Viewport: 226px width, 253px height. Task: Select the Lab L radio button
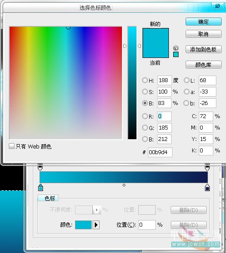point(187,80)
